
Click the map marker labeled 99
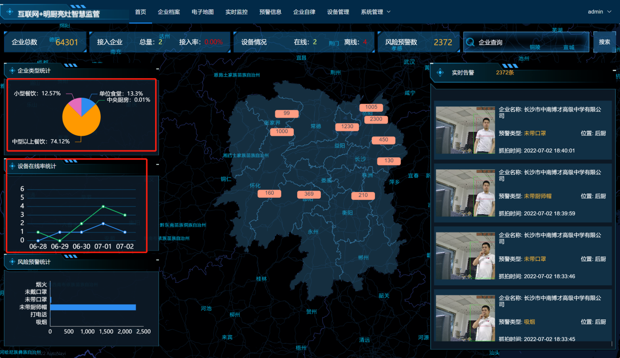tap(287, 114)
